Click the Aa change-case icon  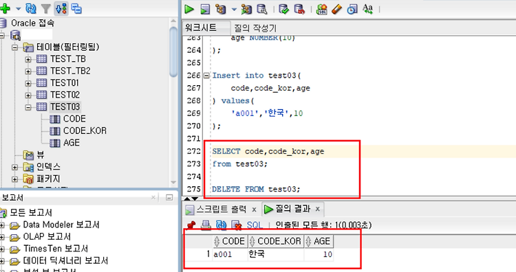click(367, 9)
